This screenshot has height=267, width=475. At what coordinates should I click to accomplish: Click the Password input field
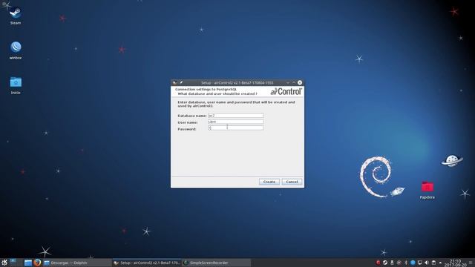pyautogui.click(x=236, y=128)
